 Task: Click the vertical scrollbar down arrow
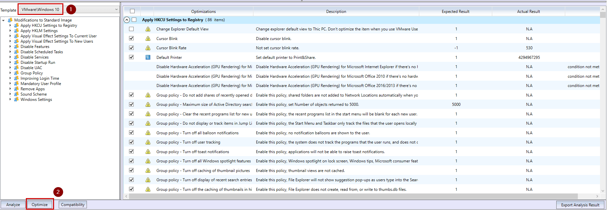[x=603, y=191]
